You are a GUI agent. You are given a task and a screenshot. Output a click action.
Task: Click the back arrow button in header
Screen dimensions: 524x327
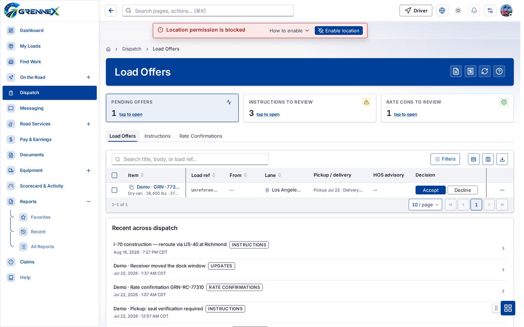pos(111,11)
